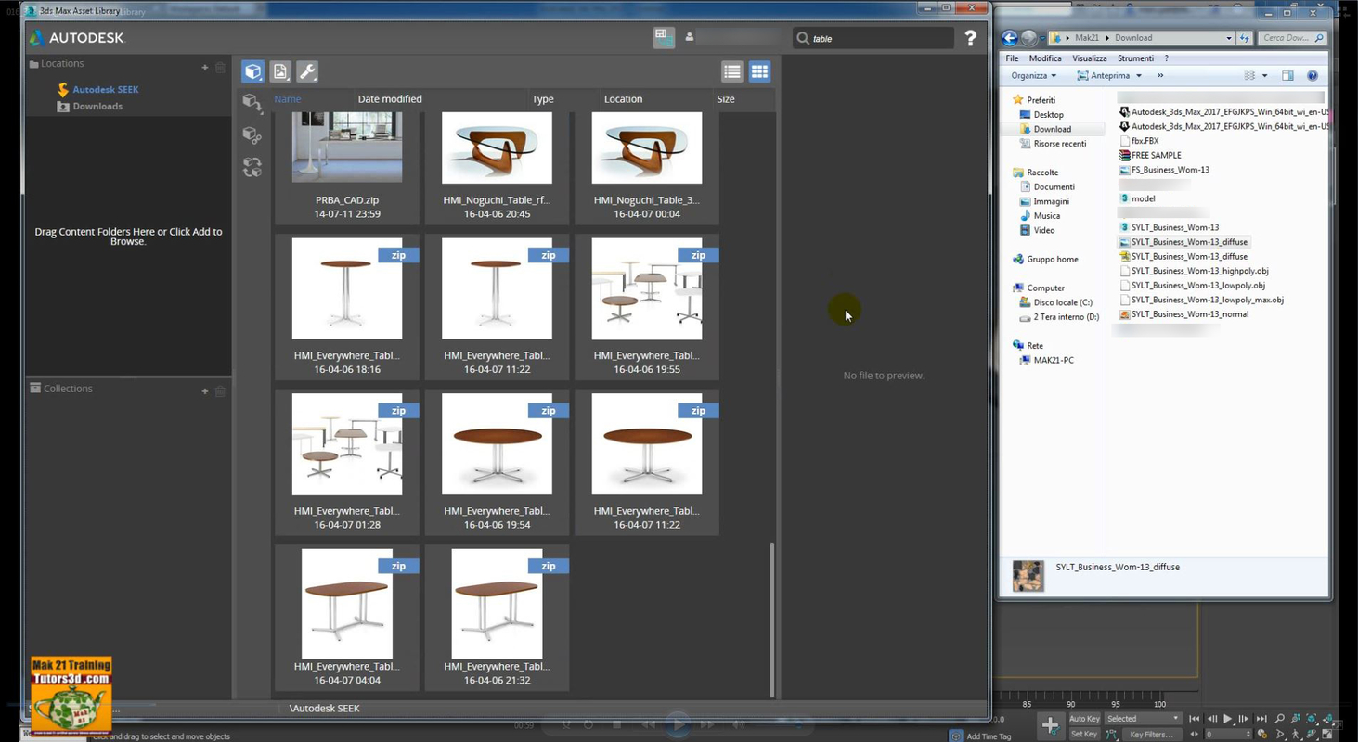Screen dimensions: 1358x742
Task: Click the download asset cube icon
Action: [252, 102]
